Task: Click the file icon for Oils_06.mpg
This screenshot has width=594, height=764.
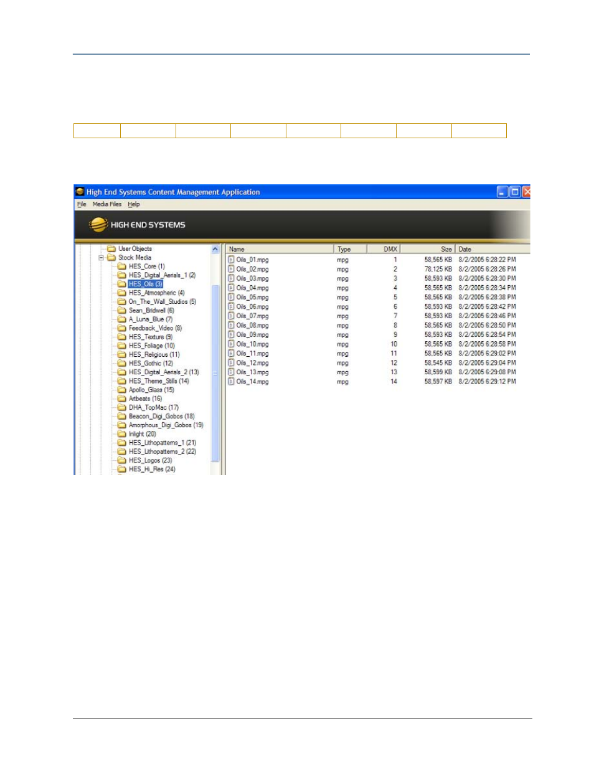Action: [231, 306]
